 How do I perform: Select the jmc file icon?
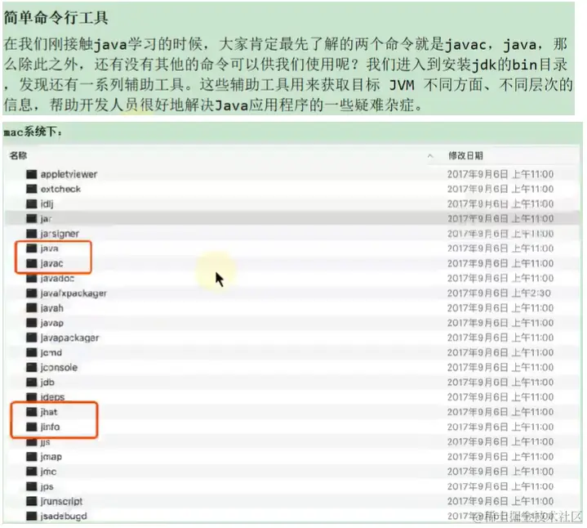pyautogui.click(x=32, y=472)
